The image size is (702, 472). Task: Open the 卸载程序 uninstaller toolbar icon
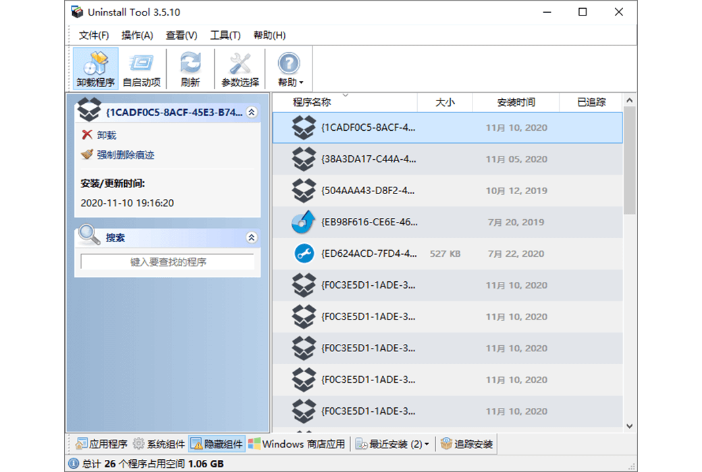(x=95, y=69)
